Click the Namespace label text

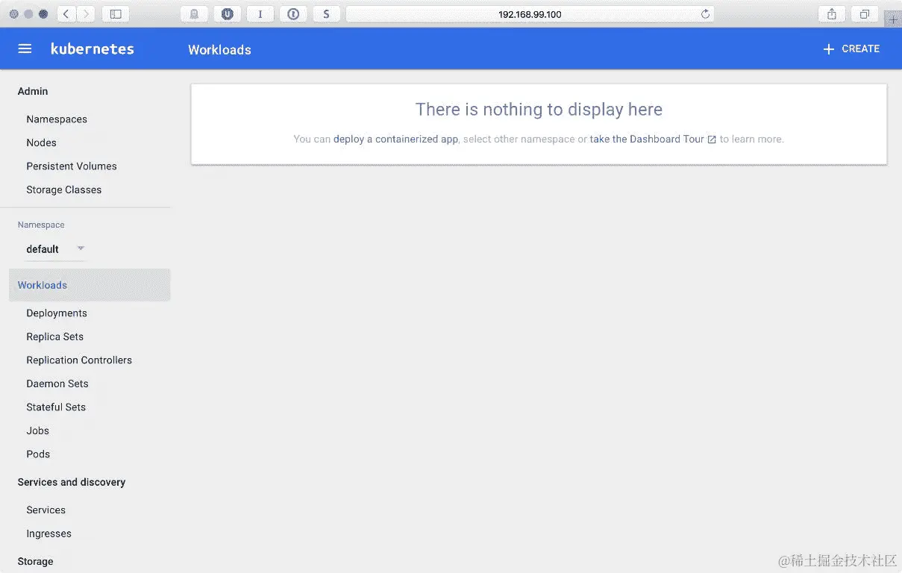41,225
